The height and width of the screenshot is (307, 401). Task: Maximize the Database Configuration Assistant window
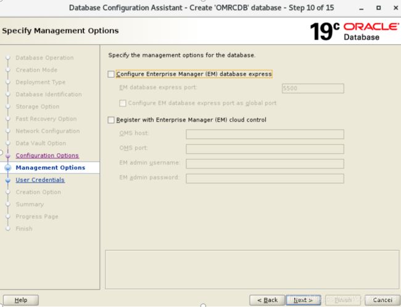[x=379, y=8]
